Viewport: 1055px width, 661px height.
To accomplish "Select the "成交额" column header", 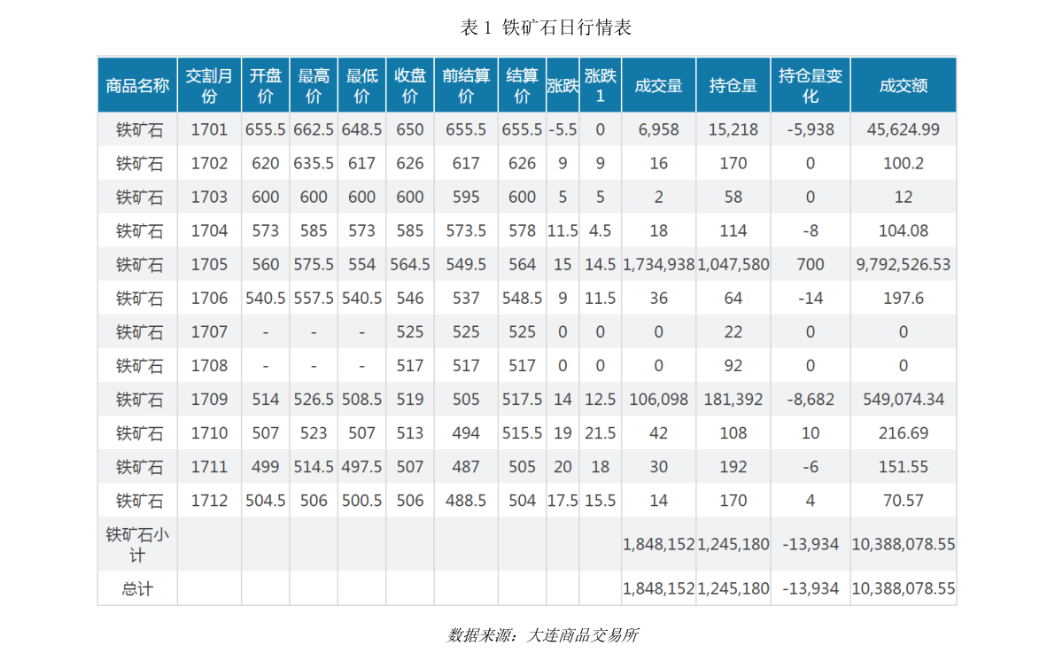I will point(903,85).
